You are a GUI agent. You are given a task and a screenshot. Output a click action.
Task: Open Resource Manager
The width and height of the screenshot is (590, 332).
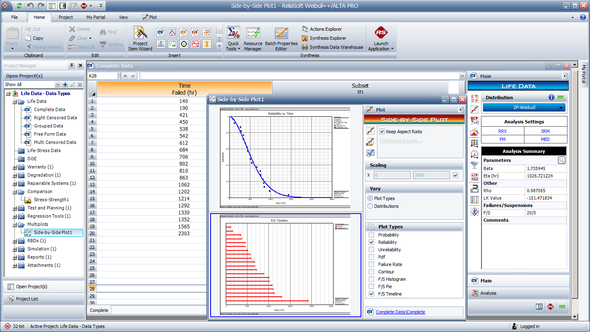253,39
